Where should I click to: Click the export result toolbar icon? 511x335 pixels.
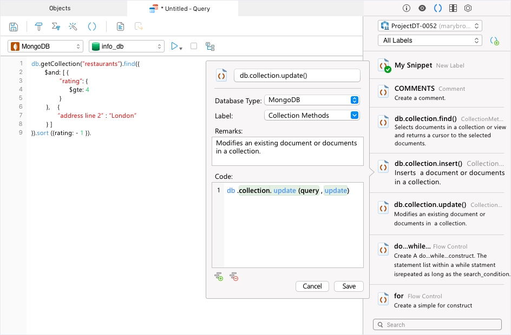(x=139, y=26)
